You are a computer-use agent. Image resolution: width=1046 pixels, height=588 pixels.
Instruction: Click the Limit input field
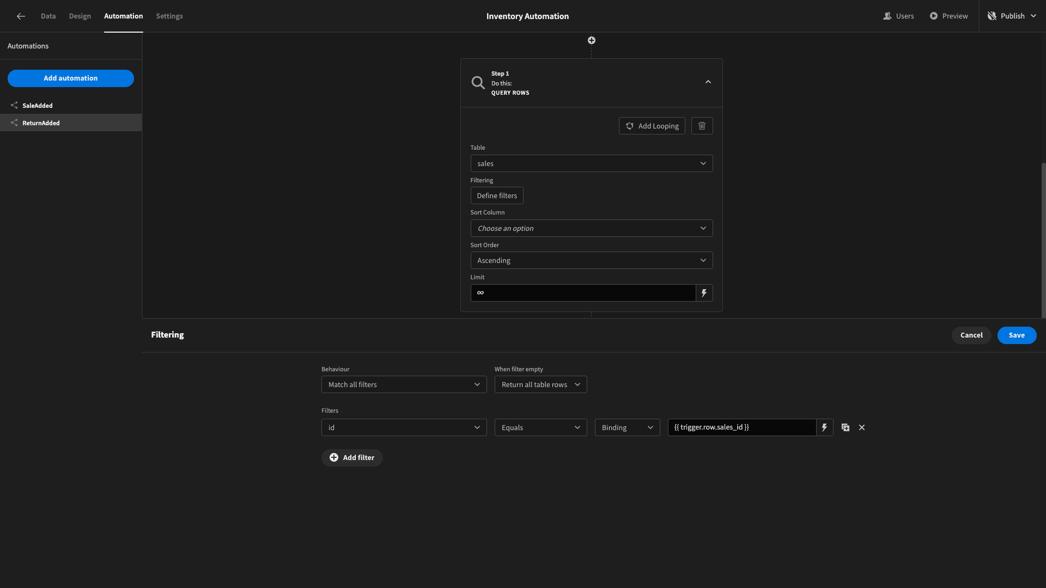tap(583, 293)
